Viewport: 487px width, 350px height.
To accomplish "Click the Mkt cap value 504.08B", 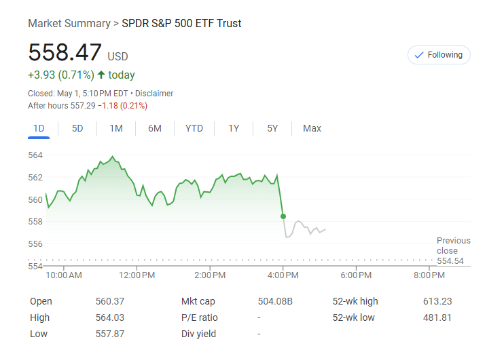I will [276, 301].
